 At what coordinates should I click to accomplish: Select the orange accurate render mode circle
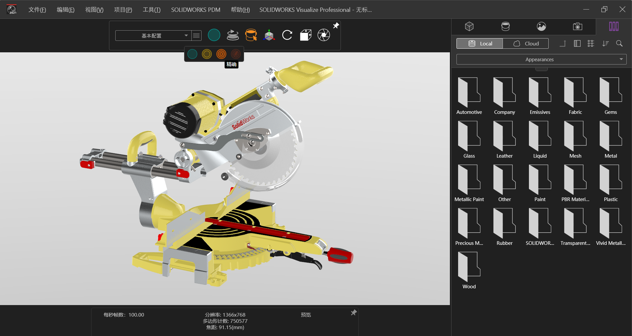click(221, 54)
